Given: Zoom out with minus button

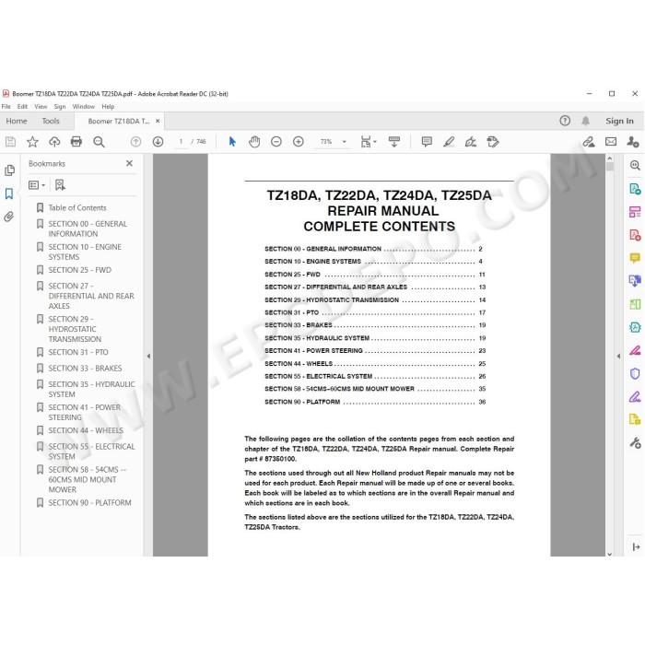Looking at the screenshot, I should pyautogui.click(x=276, y=142).
